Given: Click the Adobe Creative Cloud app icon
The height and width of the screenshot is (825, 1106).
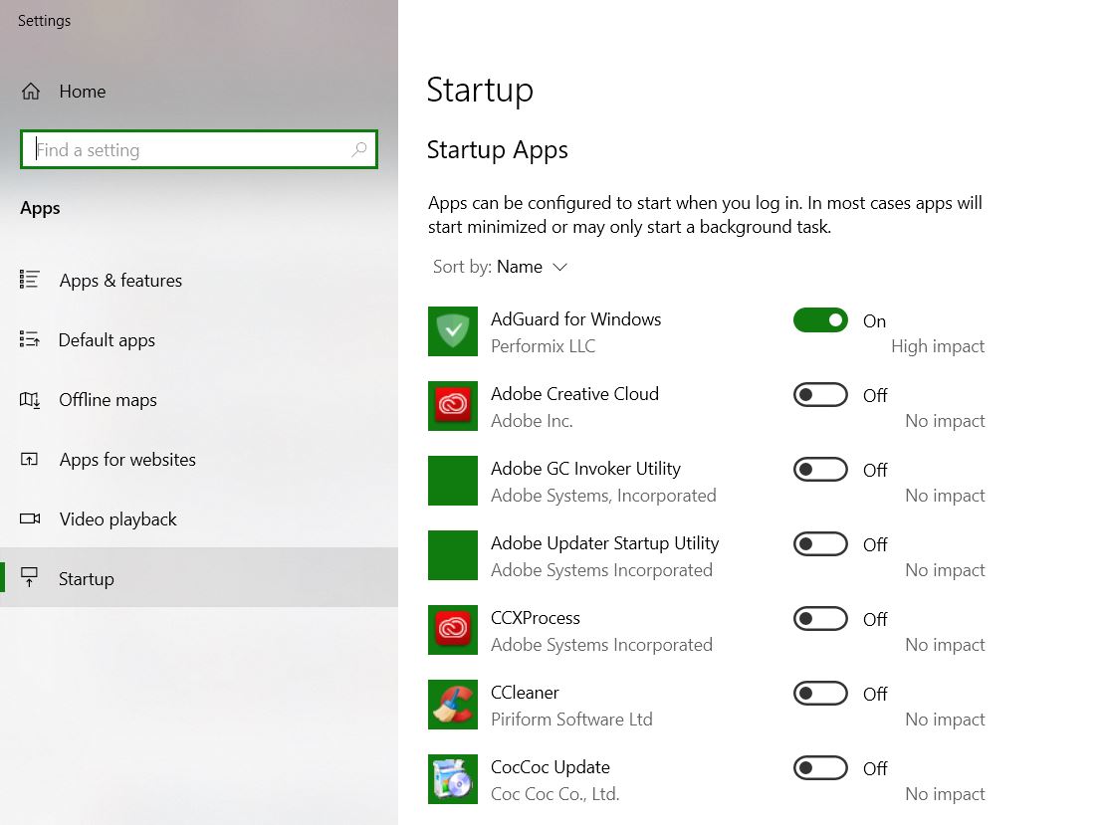Looking at the screenshot, I should click(x=453, y=406).
